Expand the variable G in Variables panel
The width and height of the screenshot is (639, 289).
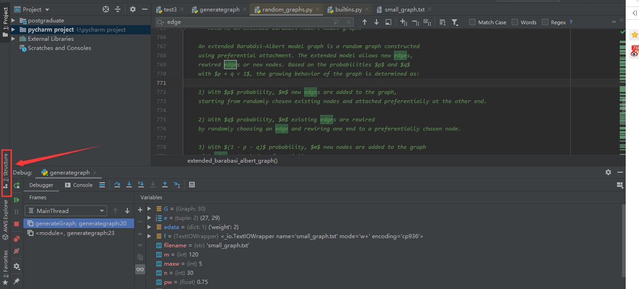[x=149, y=208]
